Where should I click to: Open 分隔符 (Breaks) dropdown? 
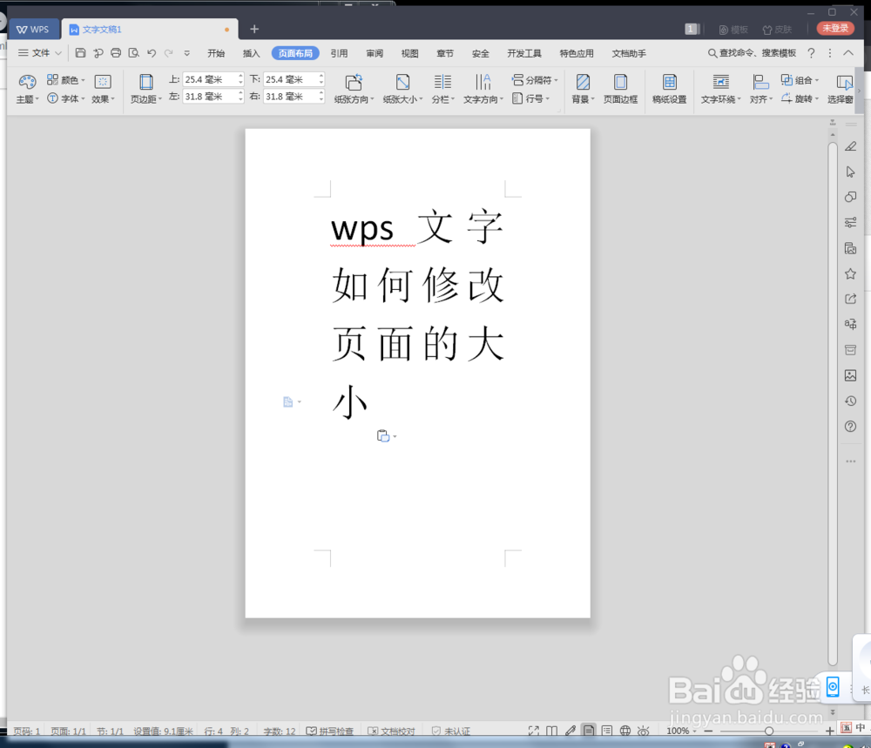pos(535,80)
